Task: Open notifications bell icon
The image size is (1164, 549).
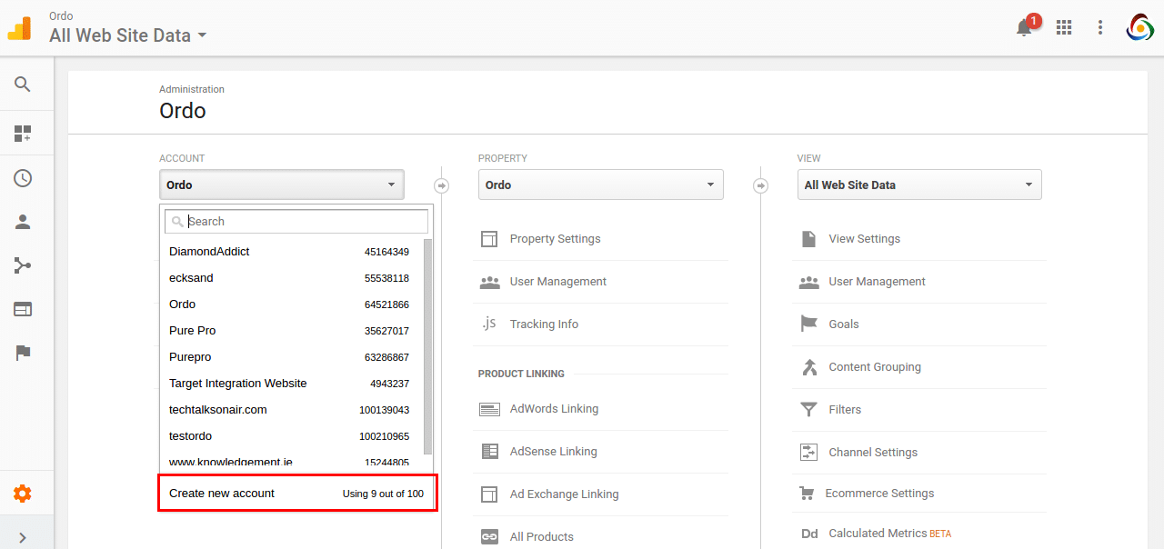Action: pyautogui.click(x=1024, y=28)
